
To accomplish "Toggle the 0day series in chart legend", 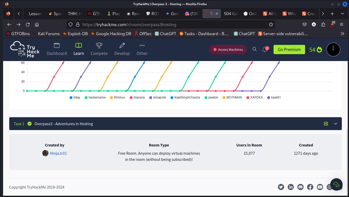I will click(75, 97).
